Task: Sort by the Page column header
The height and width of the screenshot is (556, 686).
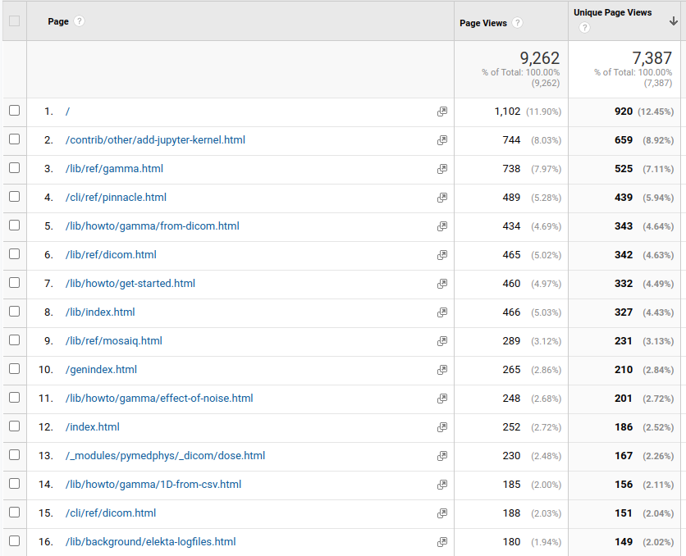Action: coord(58,21)
